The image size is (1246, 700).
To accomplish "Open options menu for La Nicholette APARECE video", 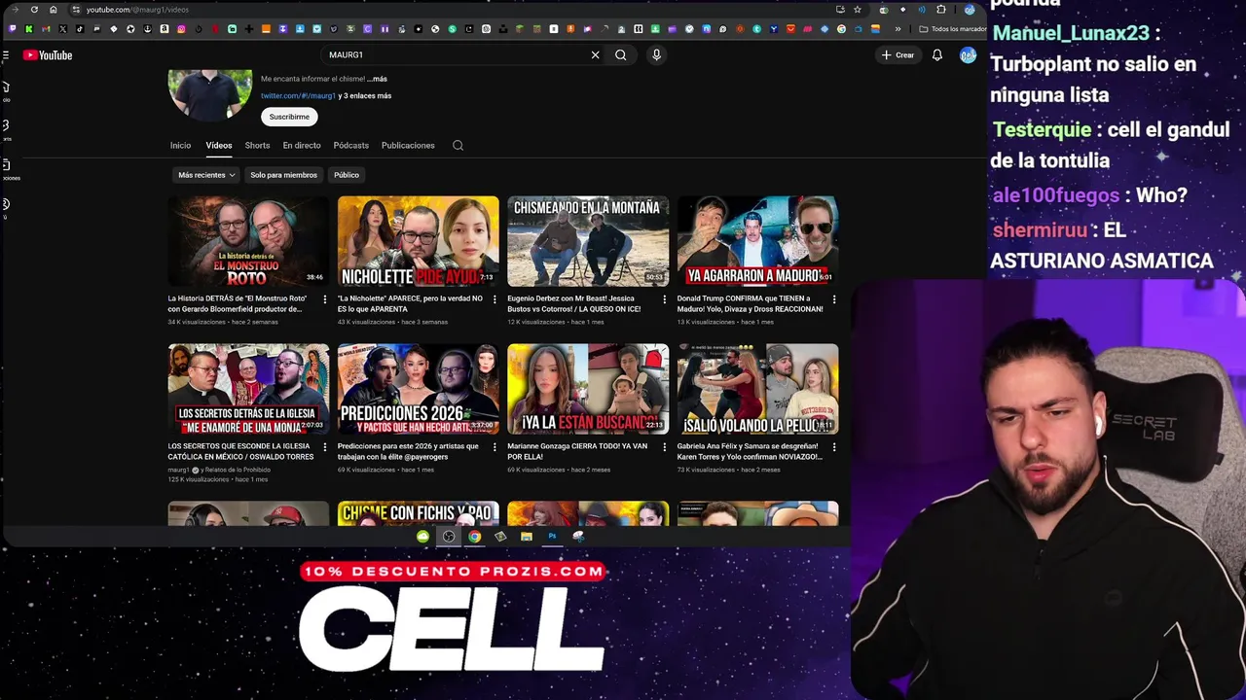I will coord(494,299).
